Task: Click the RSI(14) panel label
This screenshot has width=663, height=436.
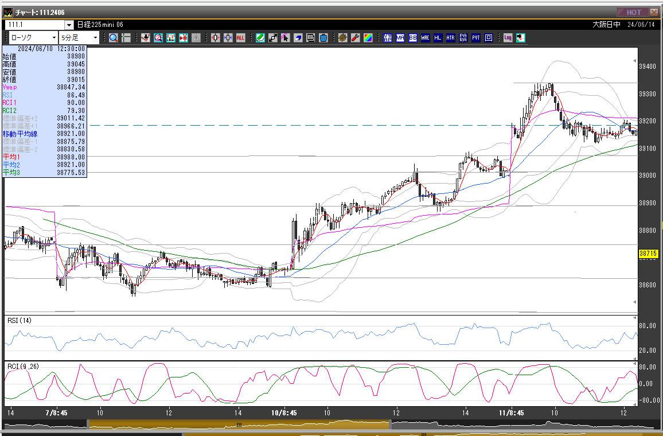Action: point(19,321)
